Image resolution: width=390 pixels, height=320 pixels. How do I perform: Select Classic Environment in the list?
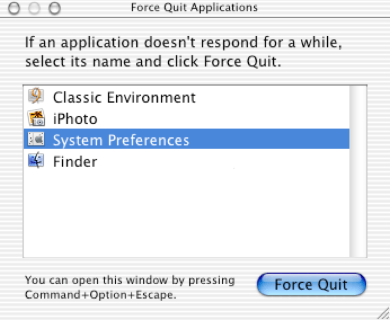pos(124,98)
